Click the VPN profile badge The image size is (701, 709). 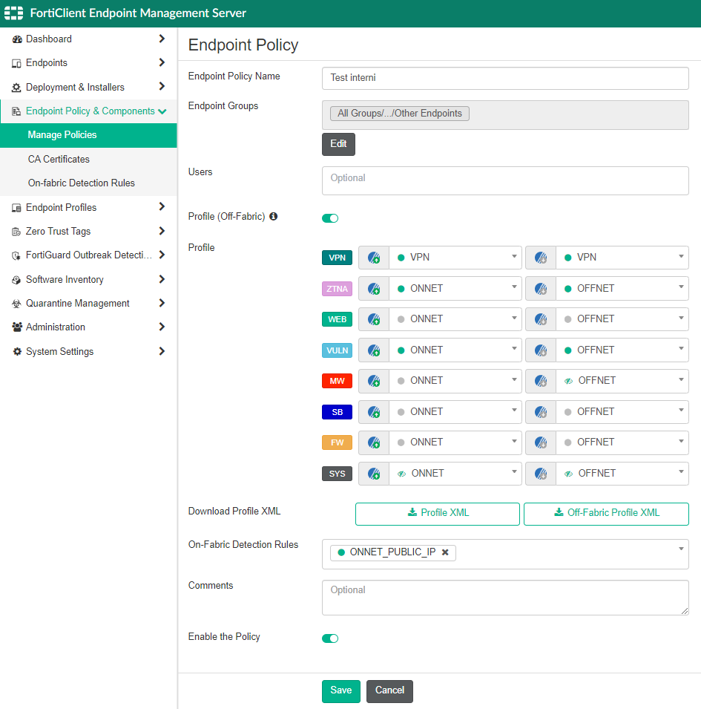click(x=337, y=258)
